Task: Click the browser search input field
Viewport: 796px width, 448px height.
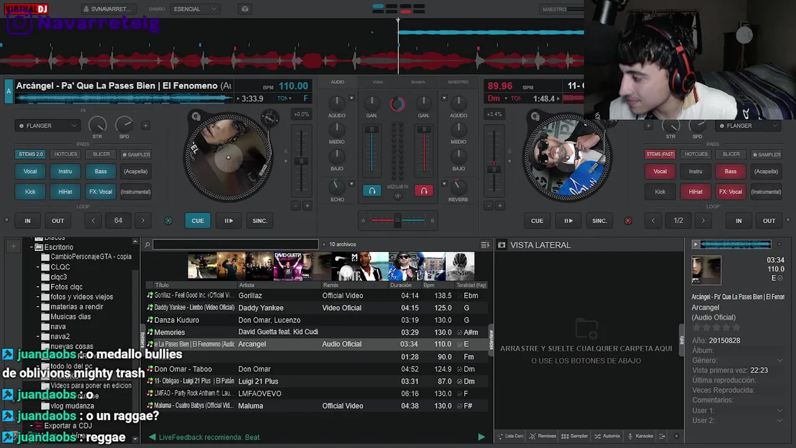Action: click(x=235, y=245)
